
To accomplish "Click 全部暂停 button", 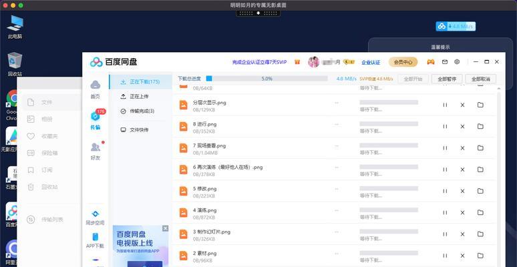I will click(447, 79).
